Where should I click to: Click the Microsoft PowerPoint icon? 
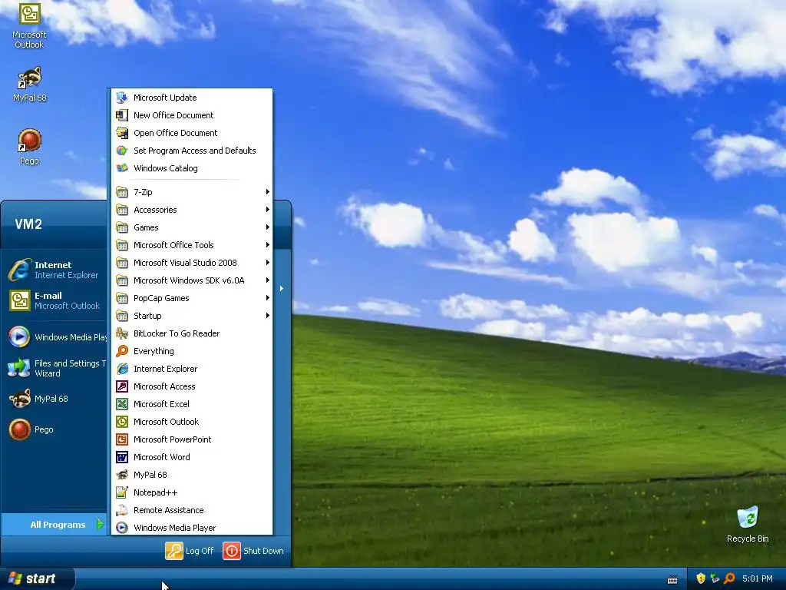tap(122, 439)
